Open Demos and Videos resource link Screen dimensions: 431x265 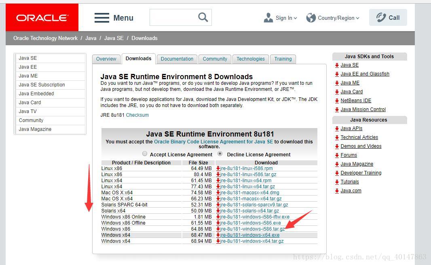click(361, 146)
